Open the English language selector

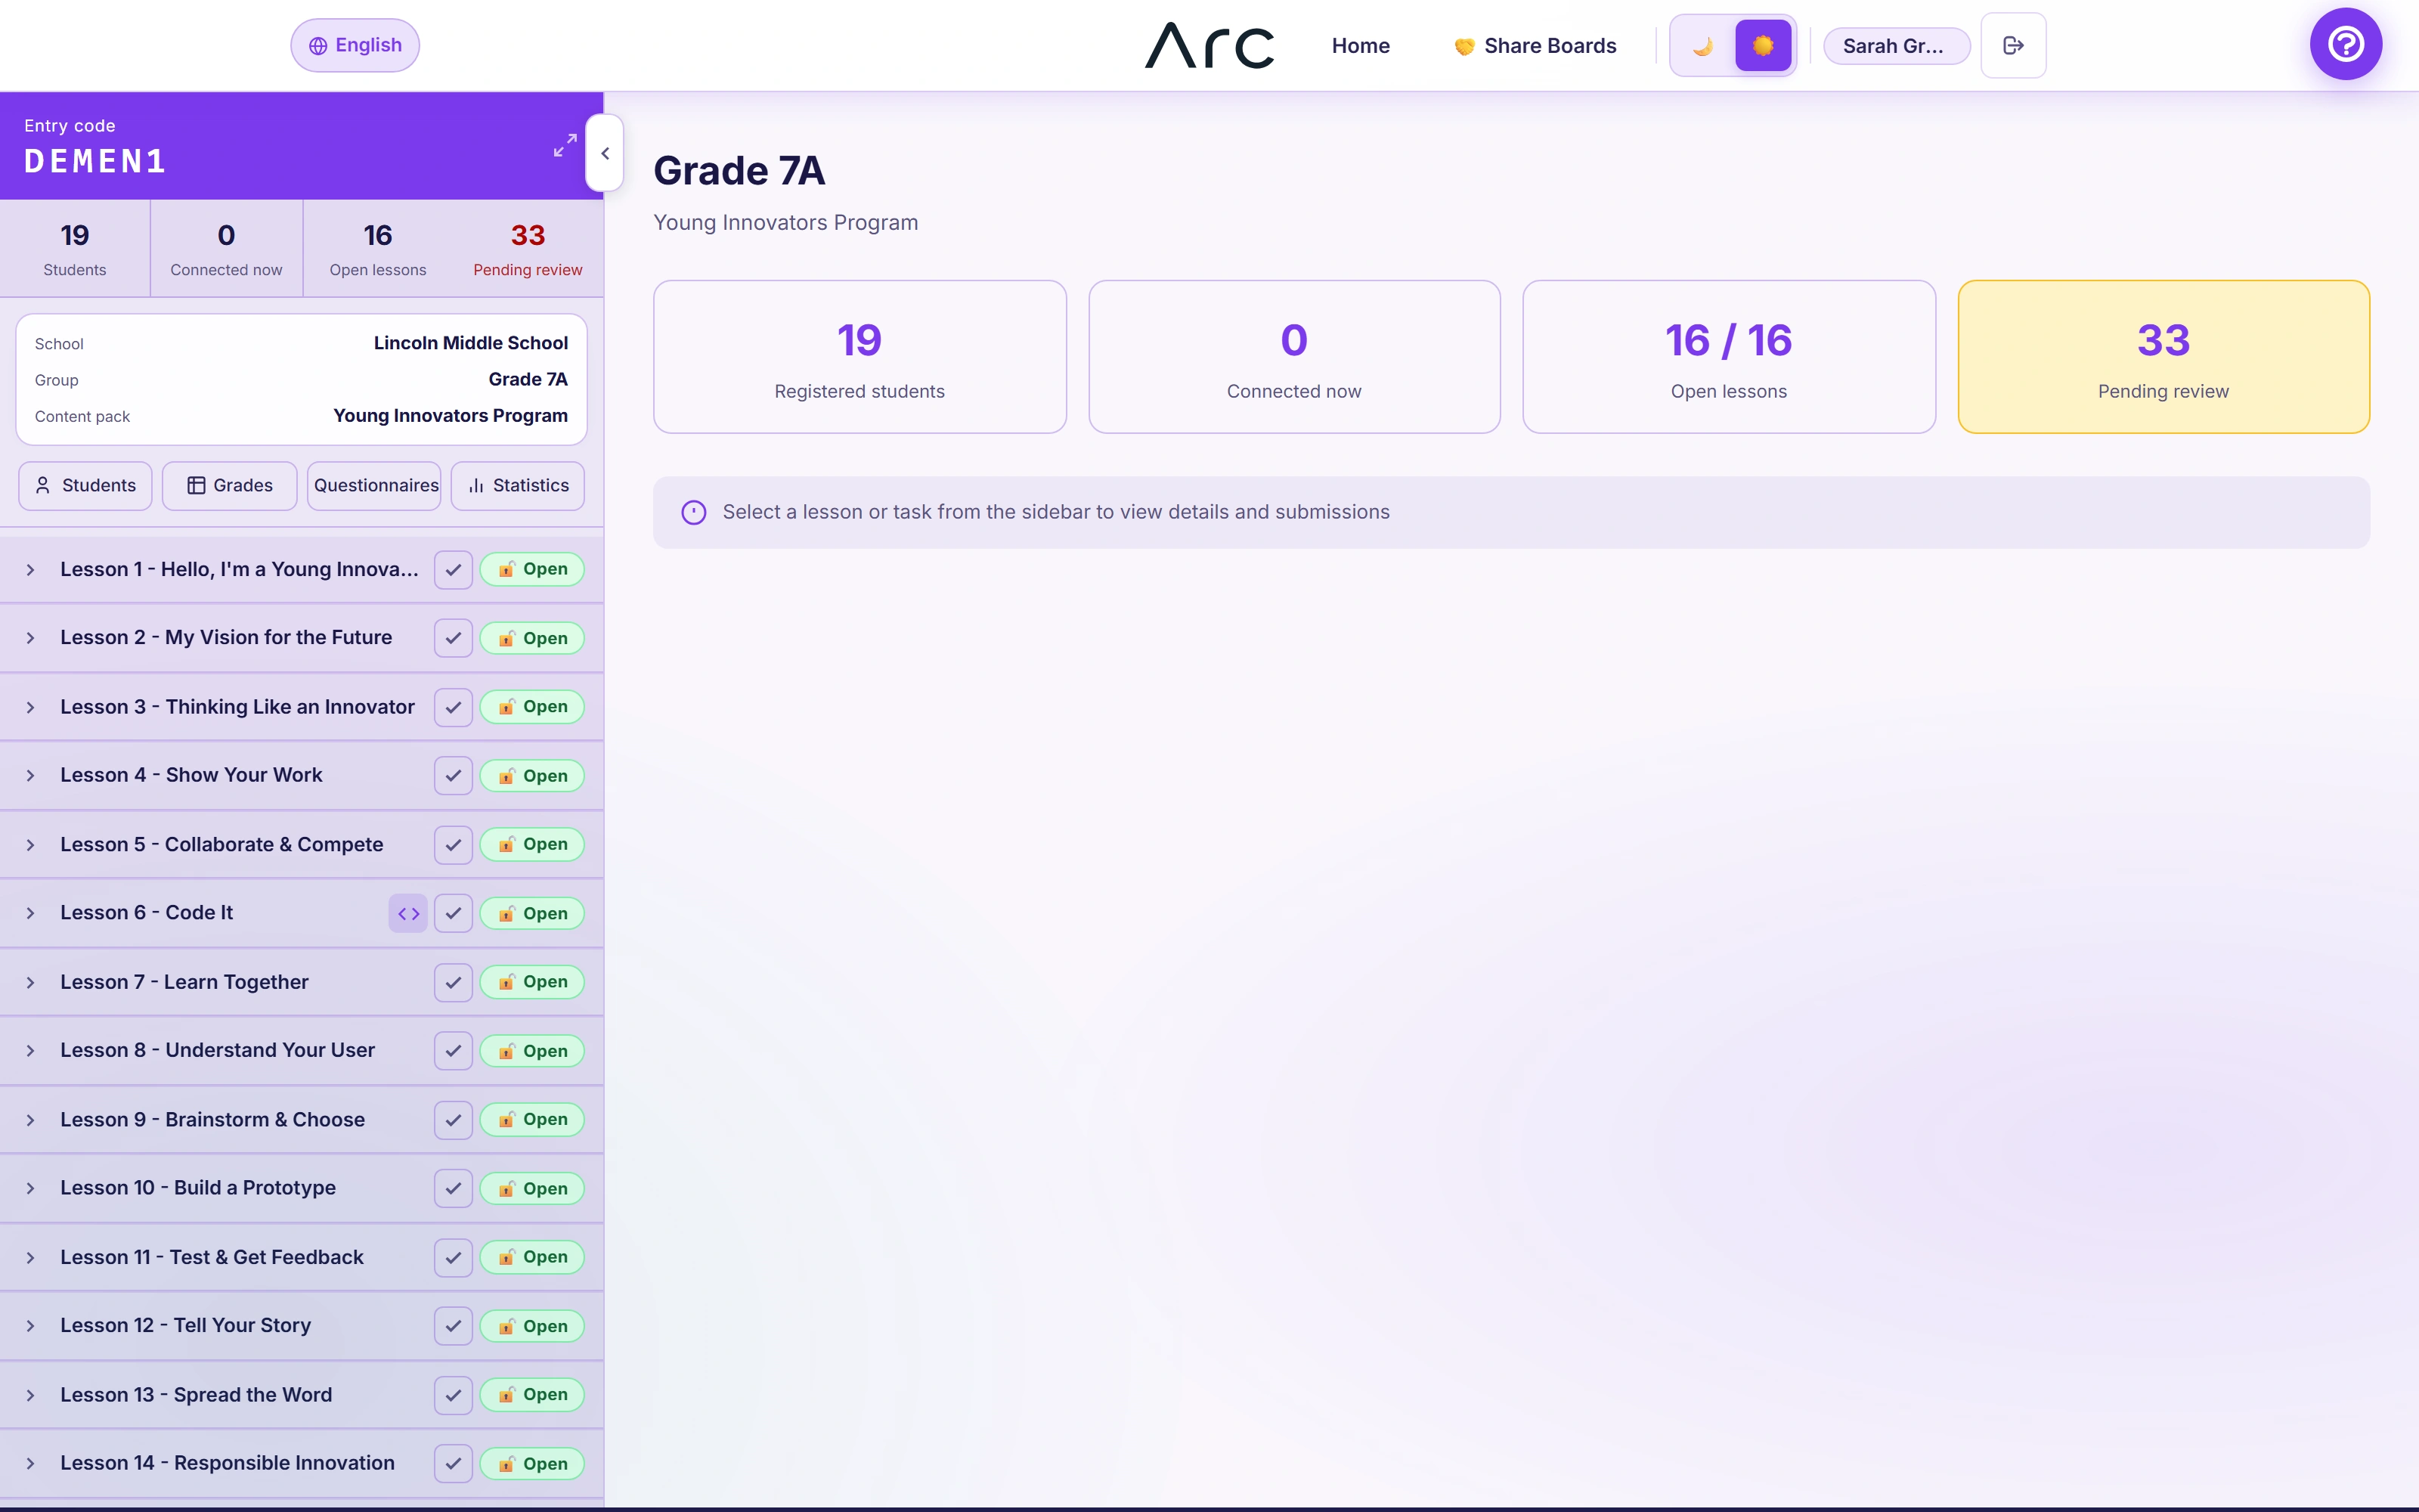(355, 45)
